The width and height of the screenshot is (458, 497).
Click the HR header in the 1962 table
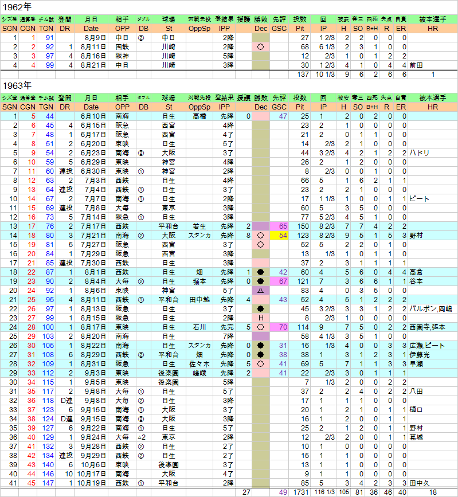click(433, 29)
